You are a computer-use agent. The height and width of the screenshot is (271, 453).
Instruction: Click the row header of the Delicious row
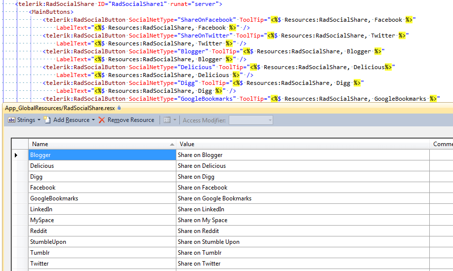point(20,166)
